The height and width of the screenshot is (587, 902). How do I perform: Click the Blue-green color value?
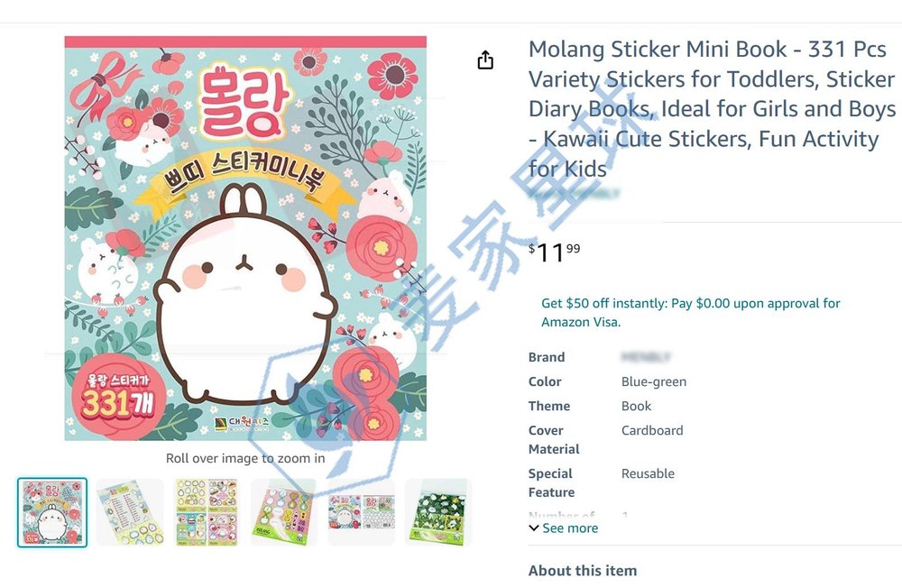coord(653,381)
